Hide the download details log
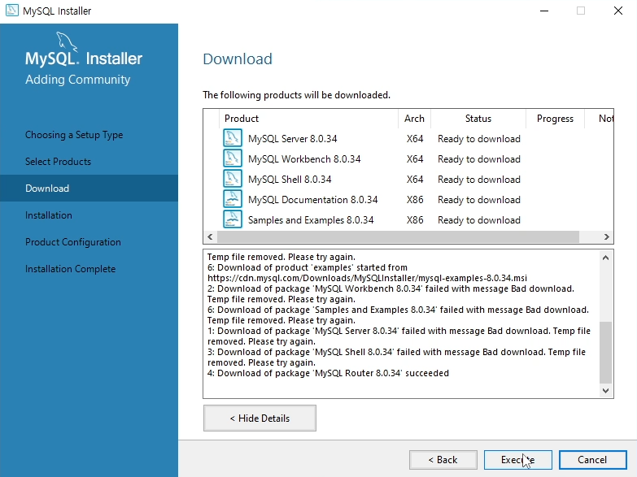637x477 pixels. pos(260,418)
